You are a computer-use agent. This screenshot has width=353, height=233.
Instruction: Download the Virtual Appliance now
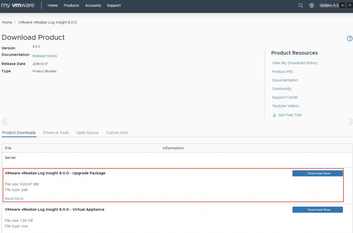pyautogui.click(x=317, y=210)
